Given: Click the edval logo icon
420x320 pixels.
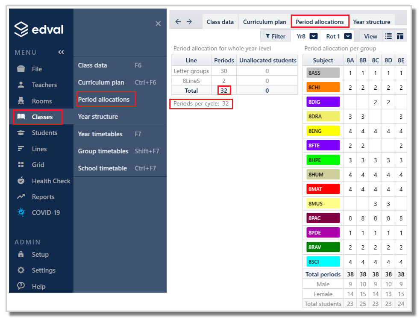Looking at the screenshot, I should (x=21, y=29).
